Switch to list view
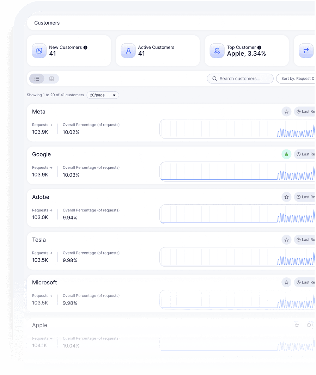This screenshot has width=316, height=375. pos(37,79)
